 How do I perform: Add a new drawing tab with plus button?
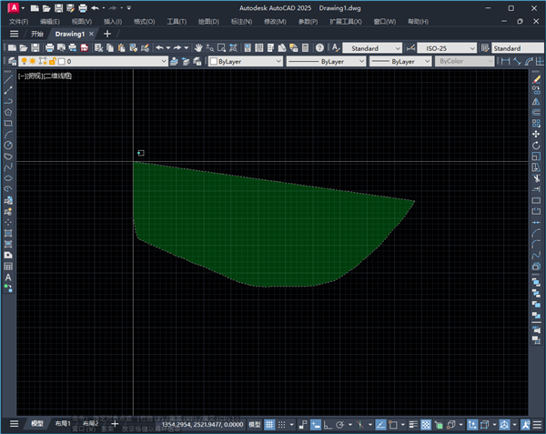106,34
